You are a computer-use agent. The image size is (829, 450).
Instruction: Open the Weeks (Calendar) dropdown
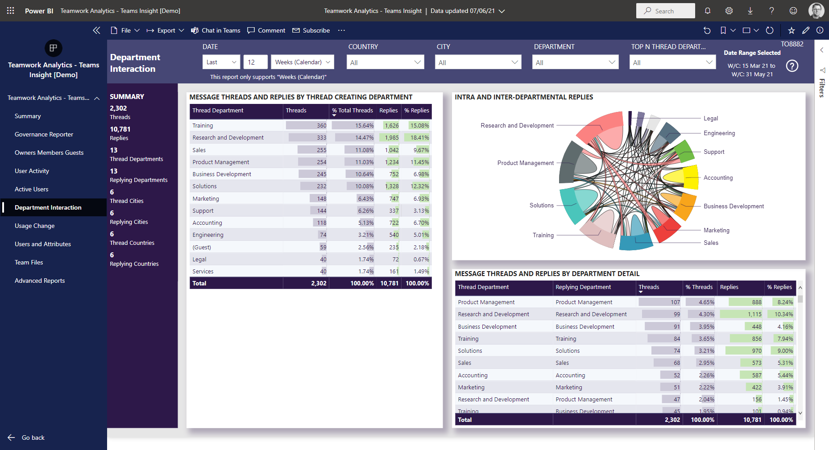[x=303, y=62]
